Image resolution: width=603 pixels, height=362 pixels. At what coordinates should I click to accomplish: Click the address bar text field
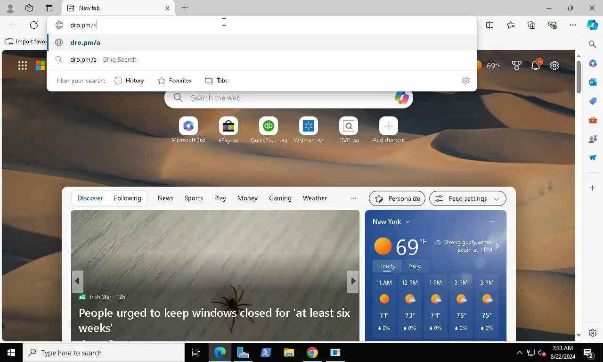262,25
